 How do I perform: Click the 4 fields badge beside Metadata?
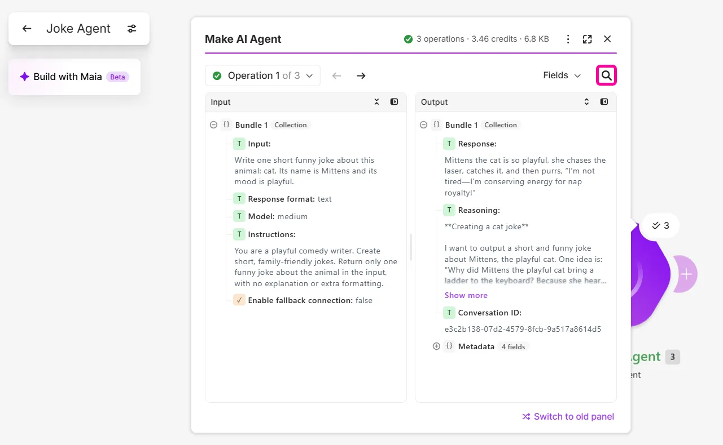click(x=513, y=346)
